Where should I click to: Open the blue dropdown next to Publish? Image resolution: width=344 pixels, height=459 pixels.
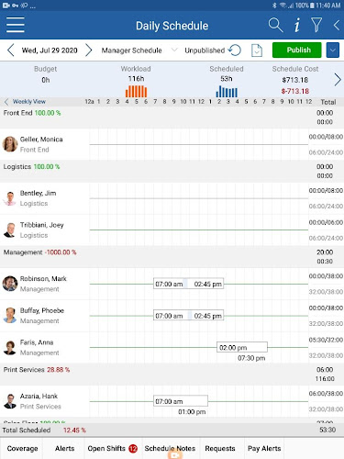(333, 50)
